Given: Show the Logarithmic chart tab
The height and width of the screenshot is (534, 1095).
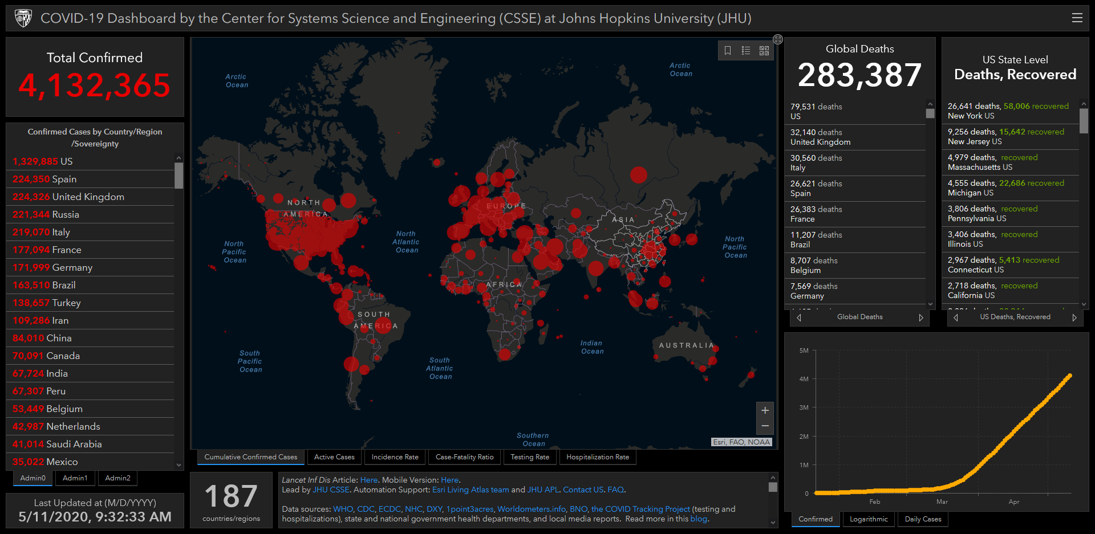Looking at the screenshot, I should (x=869, y=519).
